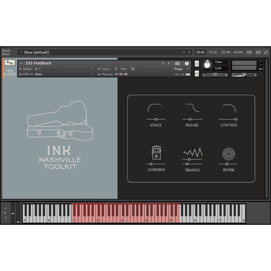Expand the Purge menu
Image resolution: width=271 pixels, height=271 pixels.
(x=182, y=69)
